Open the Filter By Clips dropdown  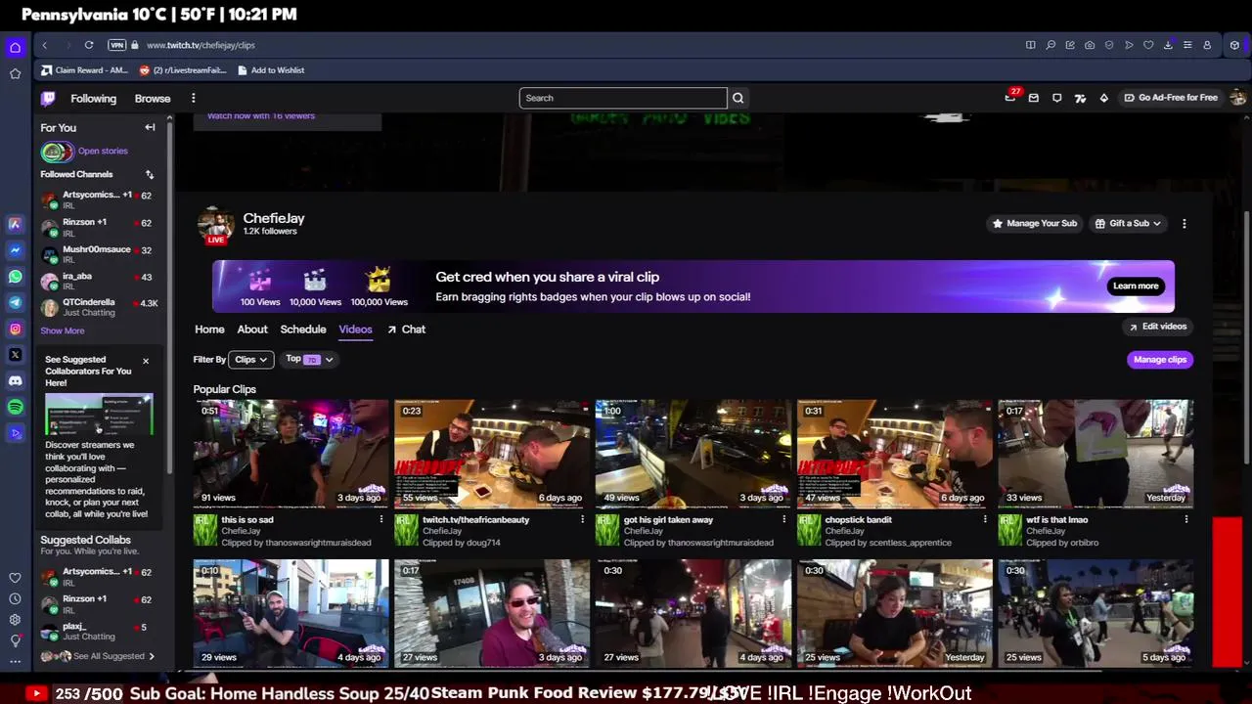250,360
